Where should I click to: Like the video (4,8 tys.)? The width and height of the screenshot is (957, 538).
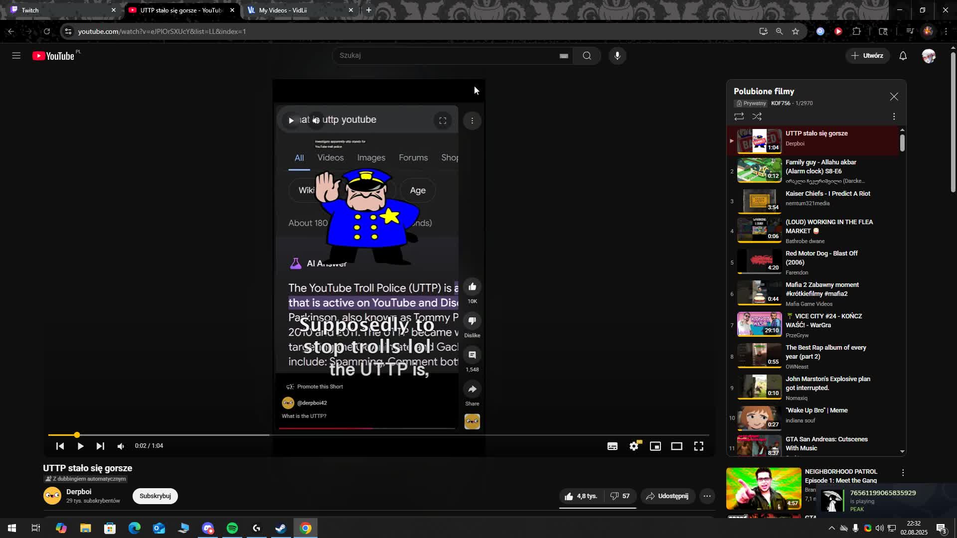click(x=581, y=496)
